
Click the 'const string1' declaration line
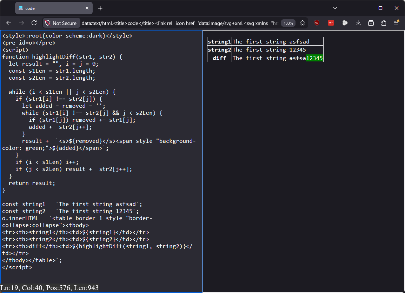tap(72, 204)
